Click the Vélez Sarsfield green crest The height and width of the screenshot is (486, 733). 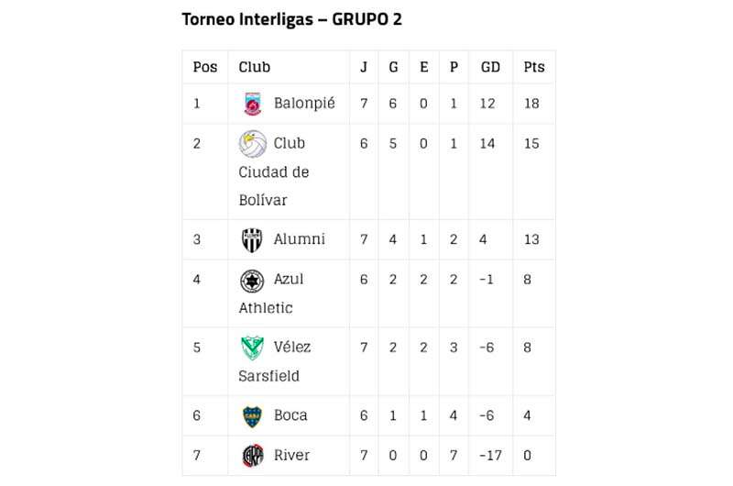[253, 348]
